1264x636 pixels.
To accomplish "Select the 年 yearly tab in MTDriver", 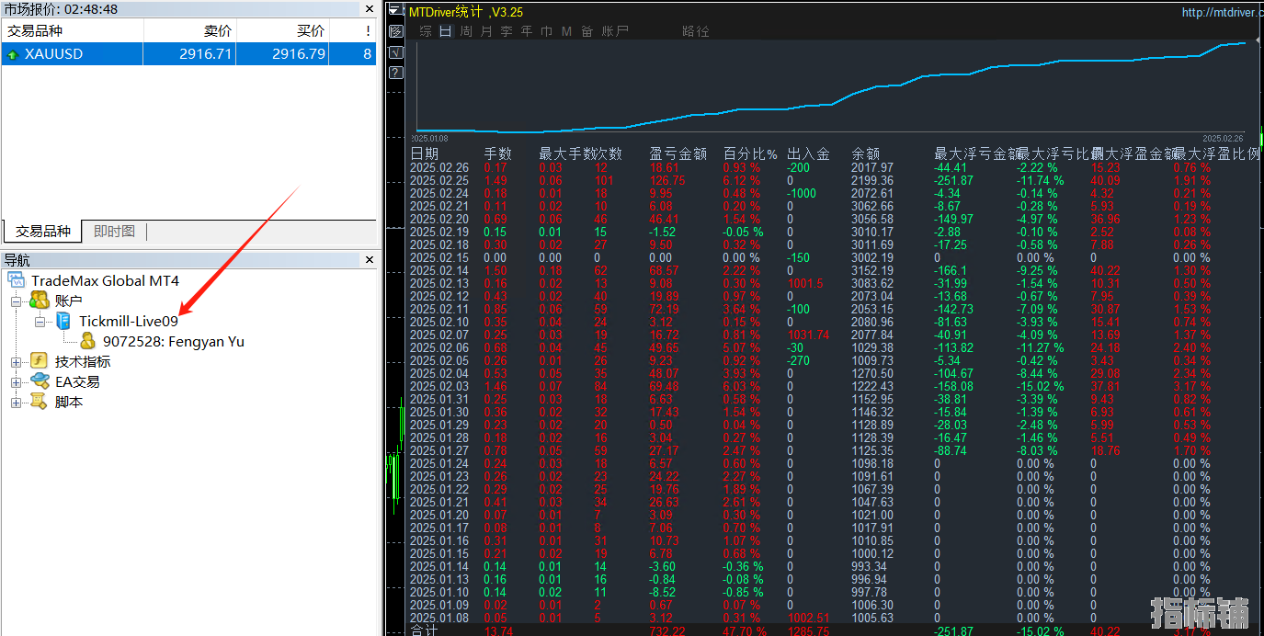I will [x=527, y=31].
